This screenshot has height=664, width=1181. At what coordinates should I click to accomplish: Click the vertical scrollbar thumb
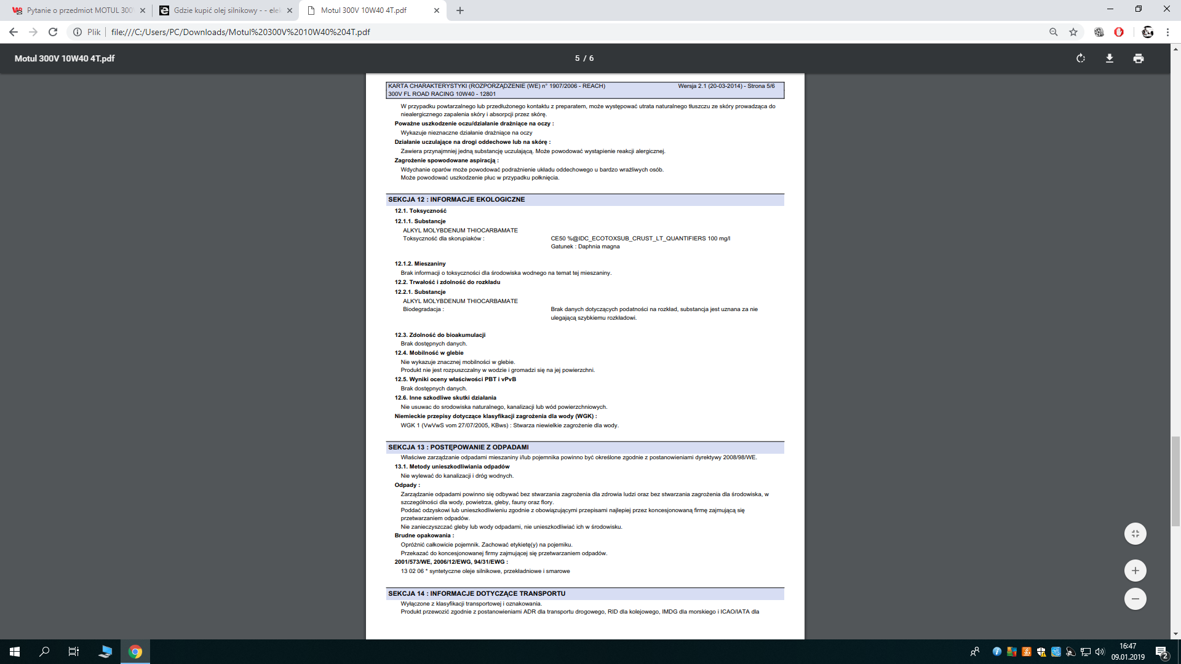(1175, 481)
